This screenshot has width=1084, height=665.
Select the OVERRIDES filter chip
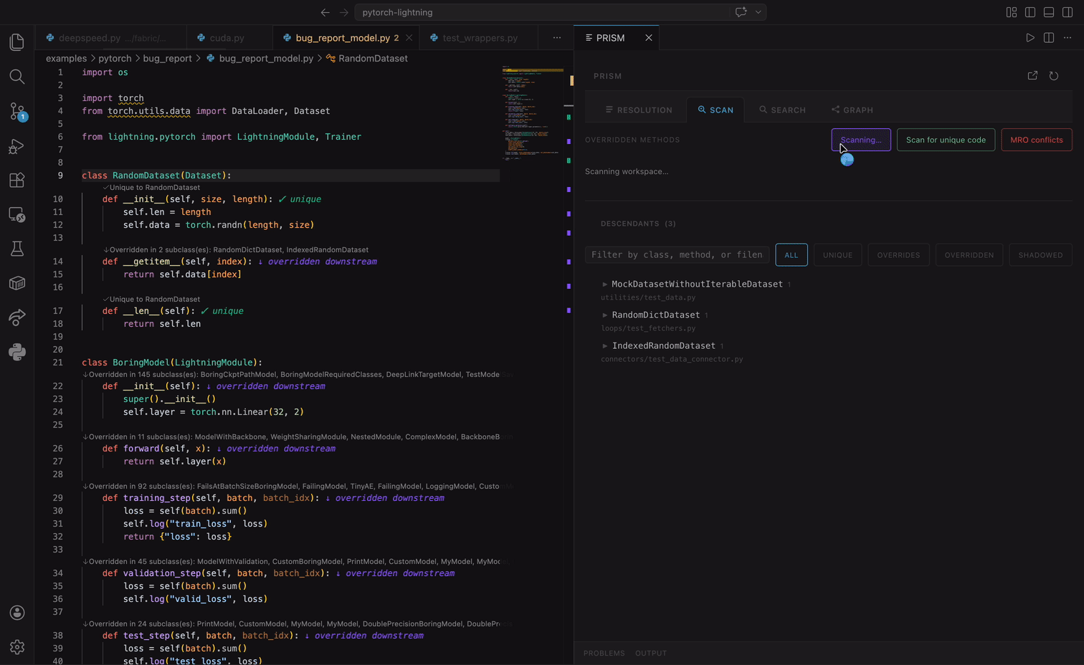898,255
